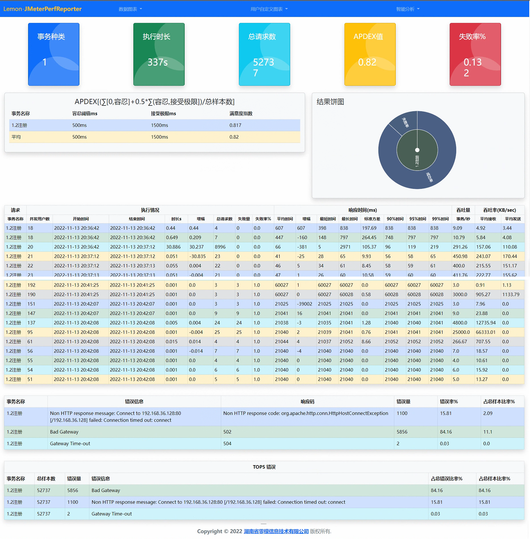
Task: Click the 吞吐率(KB/sec) group header
Action: 499,210
